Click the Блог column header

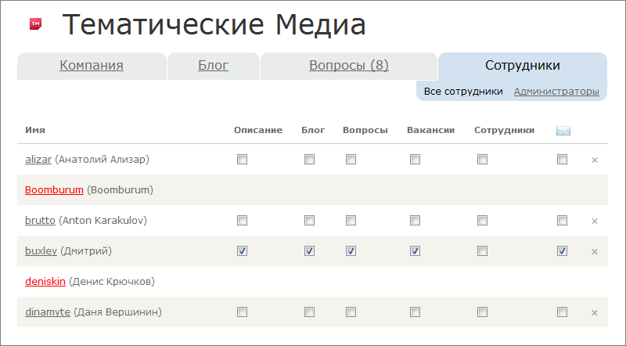click(x=313, y=130)
